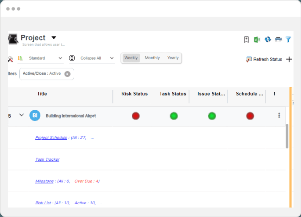The height and width of the screenshot is (217, 301).
Task: Click the Active : 10 text in Risk List
Action: (85, 203)
